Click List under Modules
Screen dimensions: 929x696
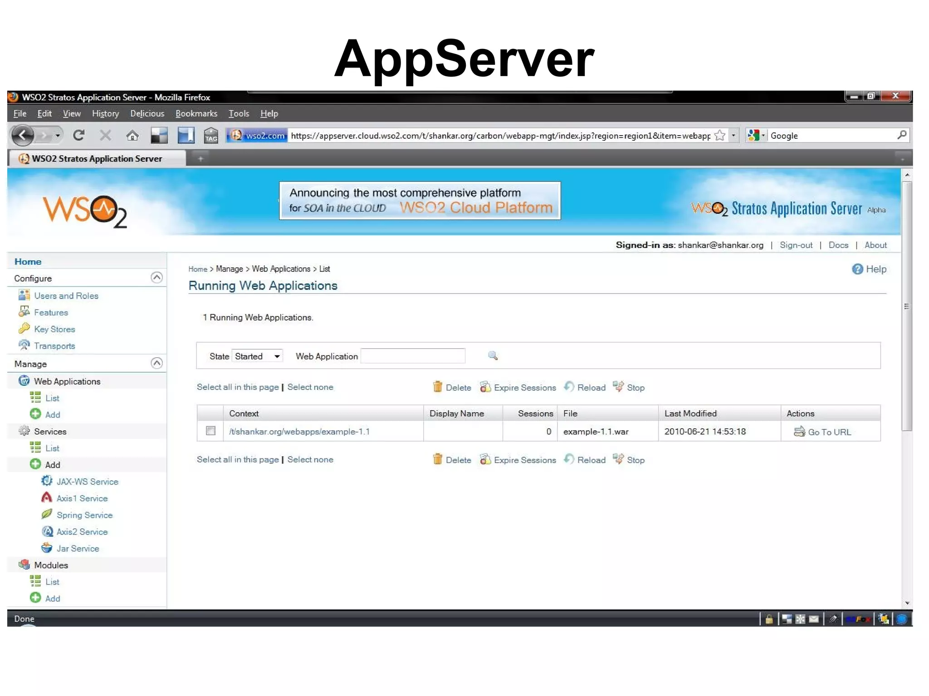coord(52,582)
